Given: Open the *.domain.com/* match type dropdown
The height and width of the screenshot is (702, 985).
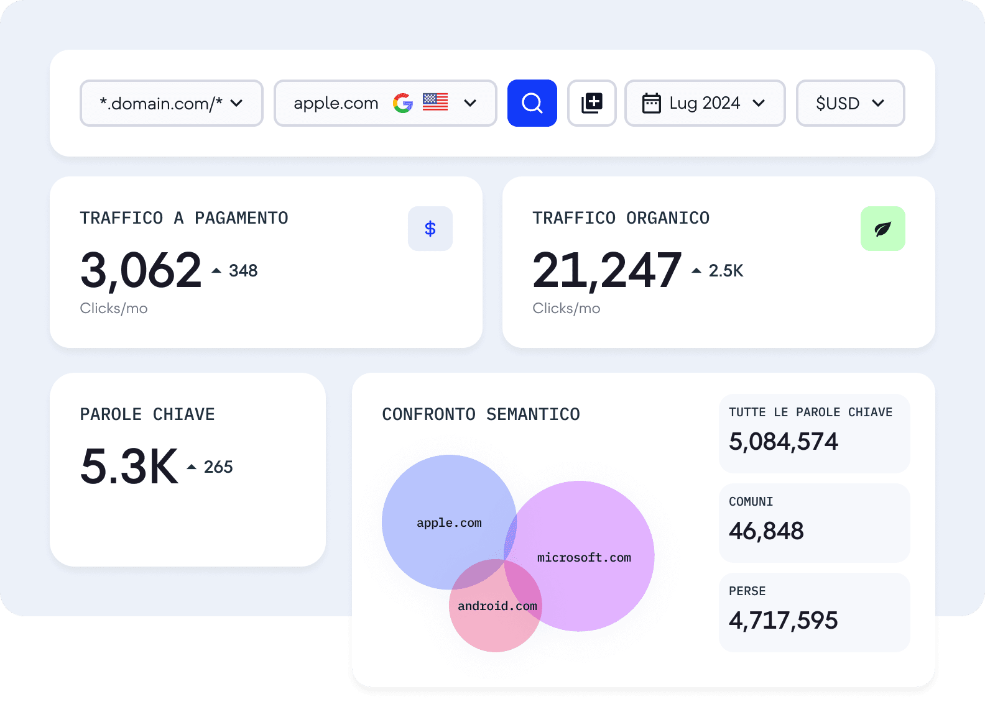Looking at the screenshot, I should coord(172,103).
